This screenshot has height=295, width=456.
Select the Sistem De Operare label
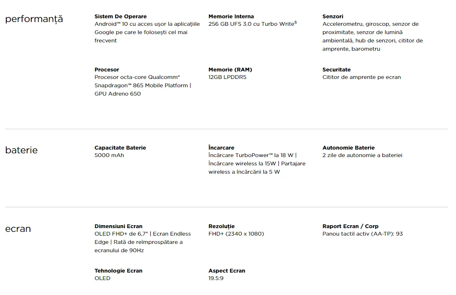pyautogui.click(x=120, y=17)
